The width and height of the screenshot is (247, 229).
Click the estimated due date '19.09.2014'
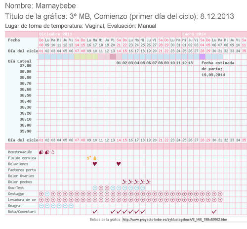click(x=213, y=75)
